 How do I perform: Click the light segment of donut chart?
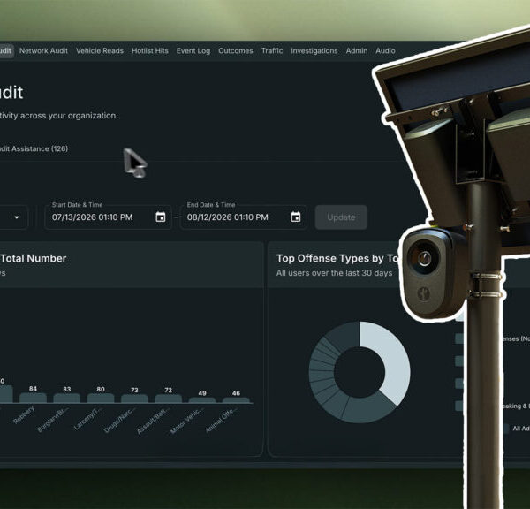[x=394, y=359]
